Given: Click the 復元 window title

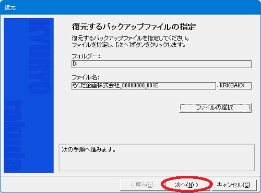Looking at the screenshot, I should pos(10,7).
